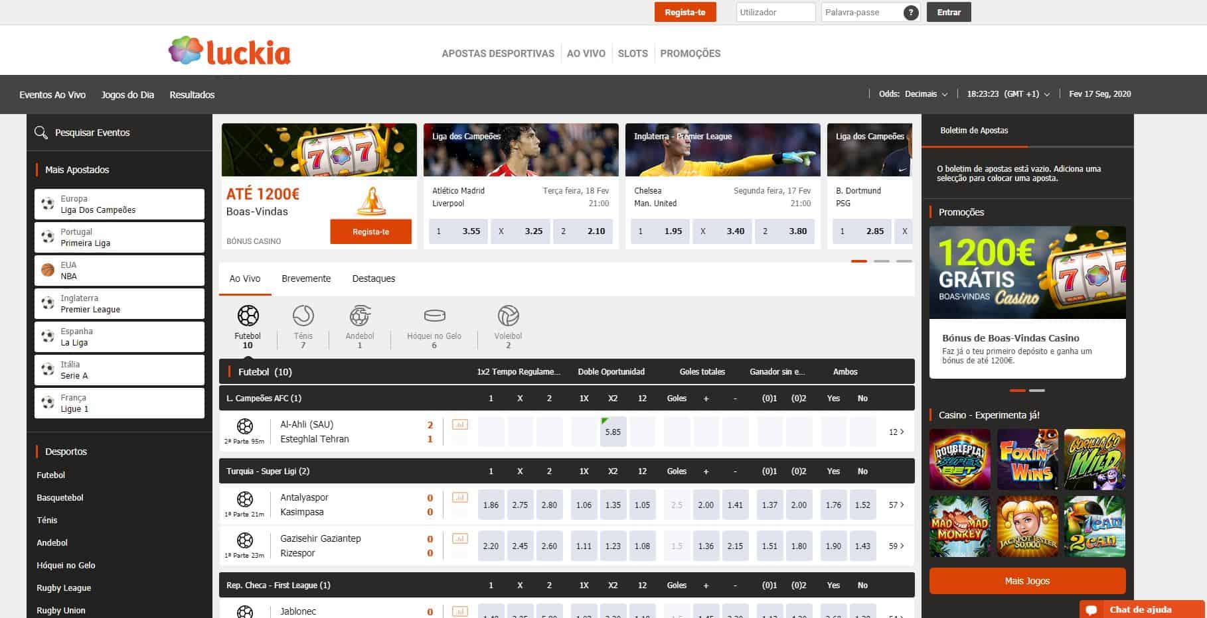Click soccer ball icon for Al-Ahli match
The height and width of the screenshot is (618, 1207).
click(x=245, y=426)
